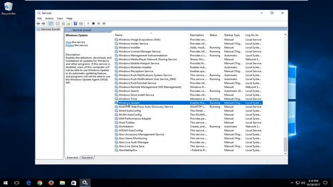The image size is (333, 187).
Task: Select the highlighted Windows Update service
Action: click(188, 103)
